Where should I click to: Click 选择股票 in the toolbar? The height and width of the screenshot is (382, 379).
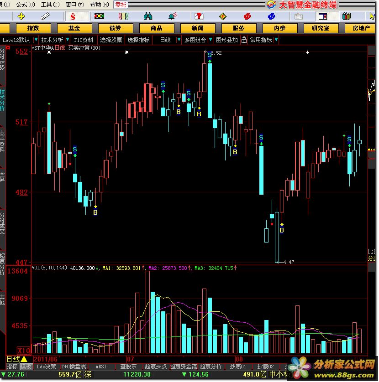111,40
